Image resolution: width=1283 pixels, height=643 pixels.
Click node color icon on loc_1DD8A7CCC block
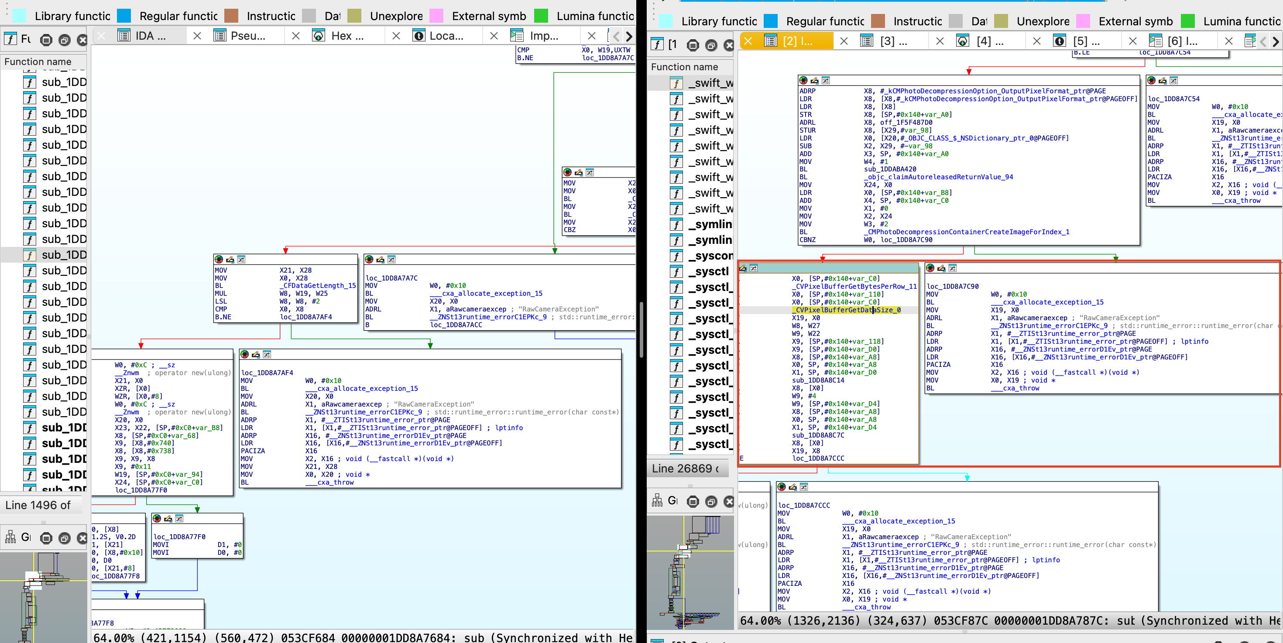coord(782,487)
